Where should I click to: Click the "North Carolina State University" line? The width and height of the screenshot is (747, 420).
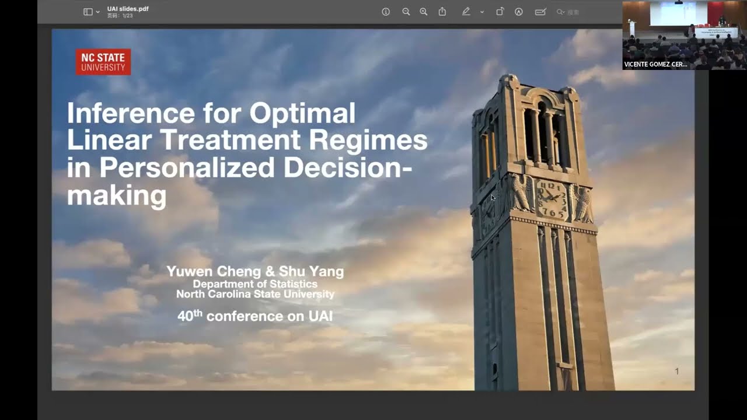(256, 294)
